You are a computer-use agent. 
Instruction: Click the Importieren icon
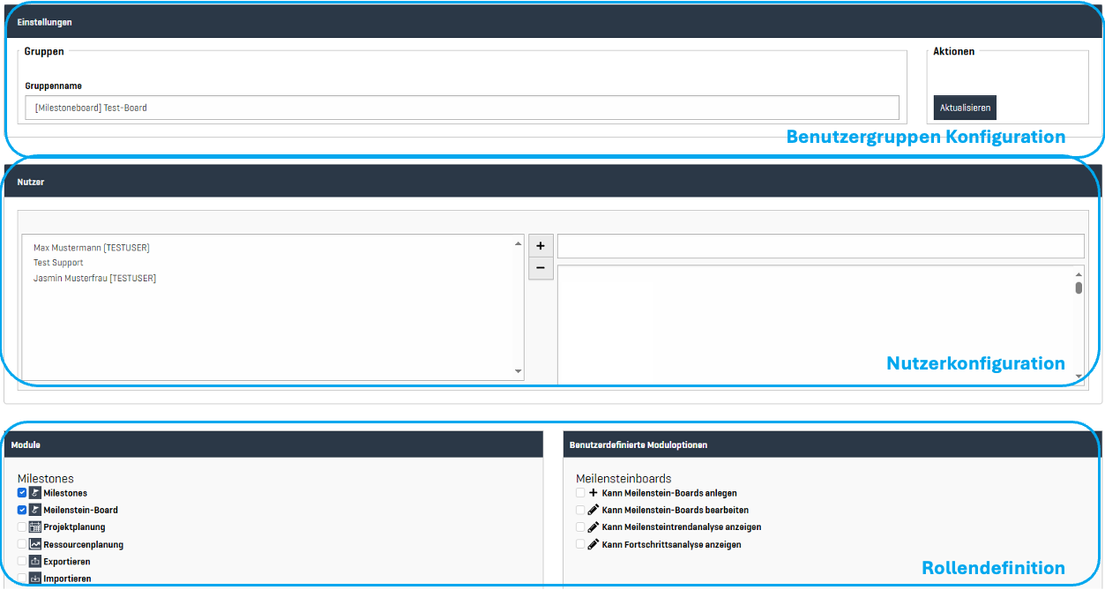pos(35,579)
